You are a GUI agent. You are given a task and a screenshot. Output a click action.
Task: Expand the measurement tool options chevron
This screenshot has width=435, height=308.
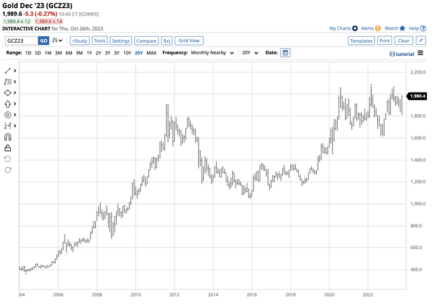(x=15, y=126)
